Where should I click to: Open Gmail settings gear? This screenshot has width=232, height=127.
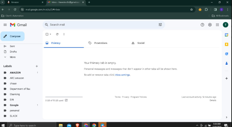point(210,25)
